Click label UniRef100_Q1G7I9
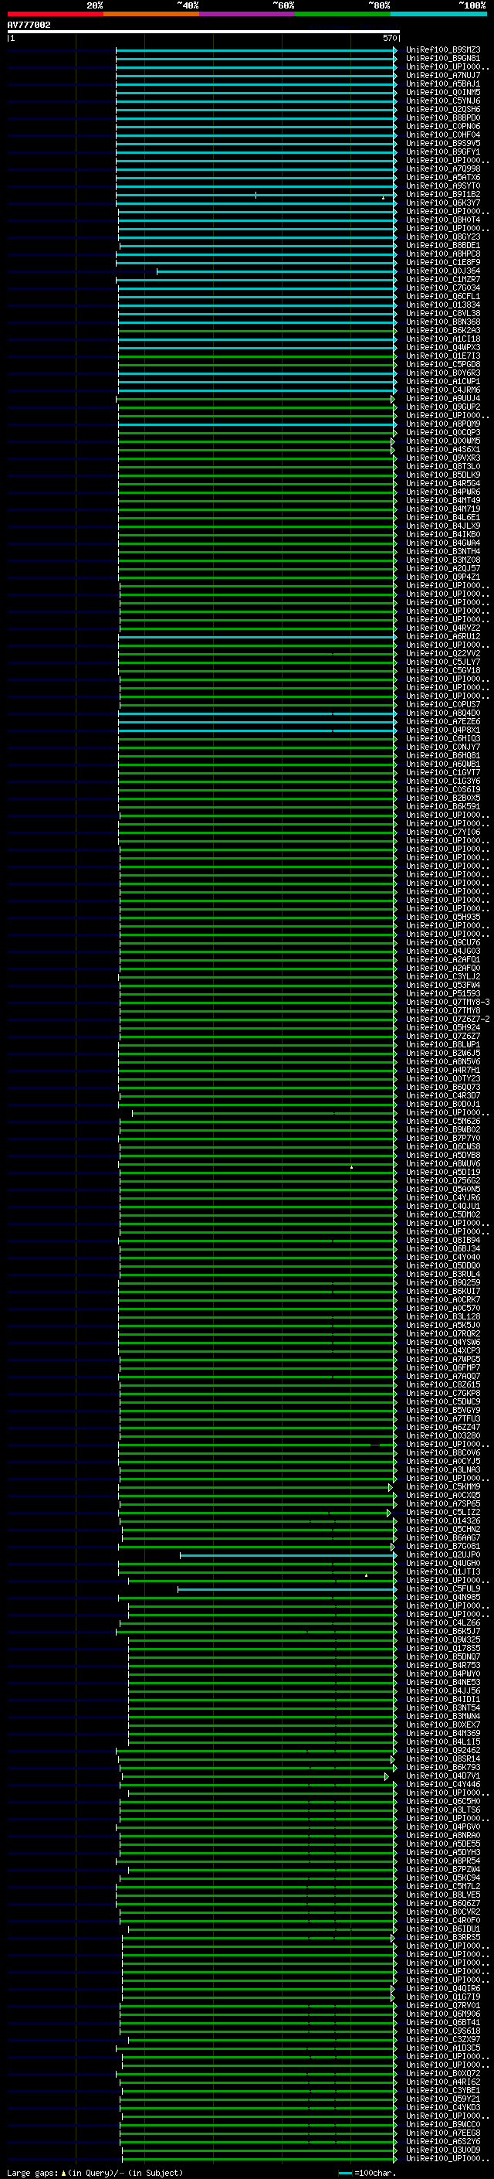 (x=442, y=1997)
